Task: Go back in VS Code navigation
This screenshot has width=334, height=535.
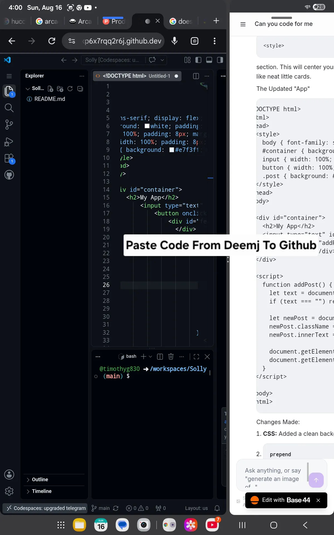Action: pyautogui.click(x=64, y=60)
